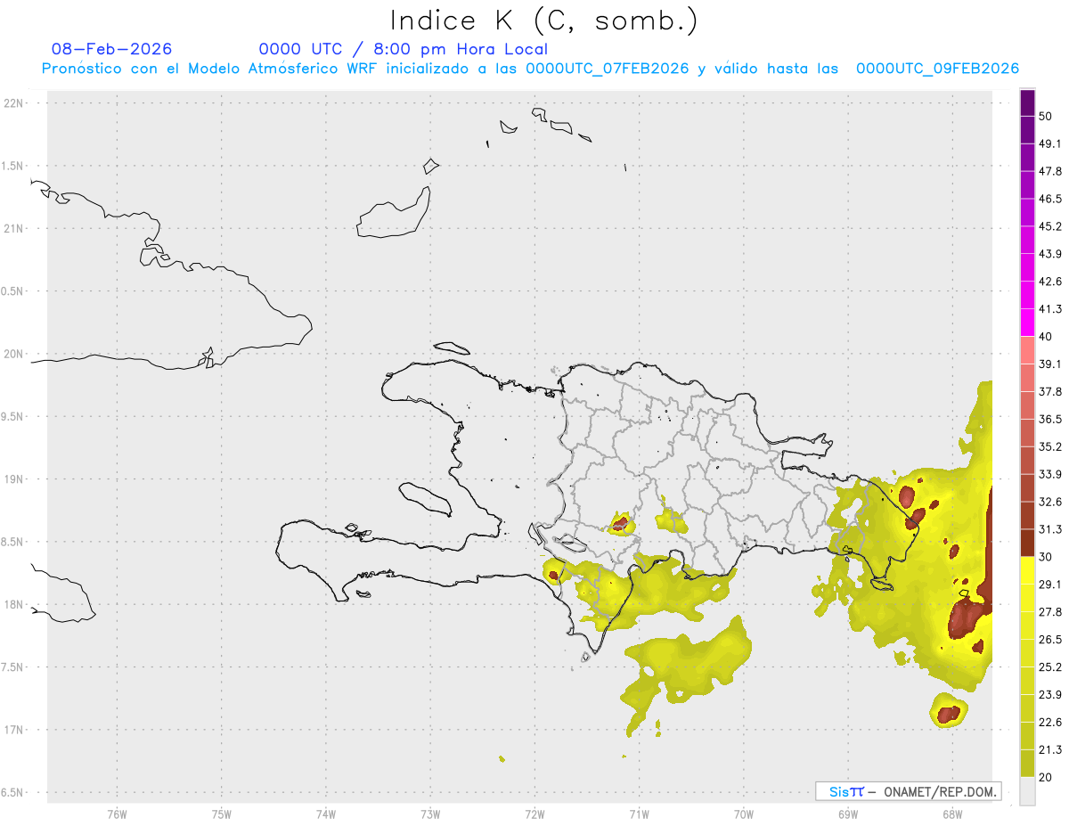This screenshot has height=826, width=1069.
Task: Click the colorbar value "43.9"
Action: point(1050,254)
